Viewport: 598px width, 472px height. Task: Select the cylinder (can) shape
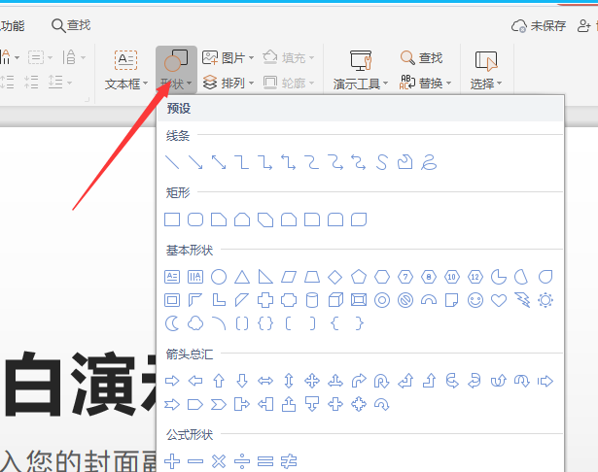coord(312,300)
